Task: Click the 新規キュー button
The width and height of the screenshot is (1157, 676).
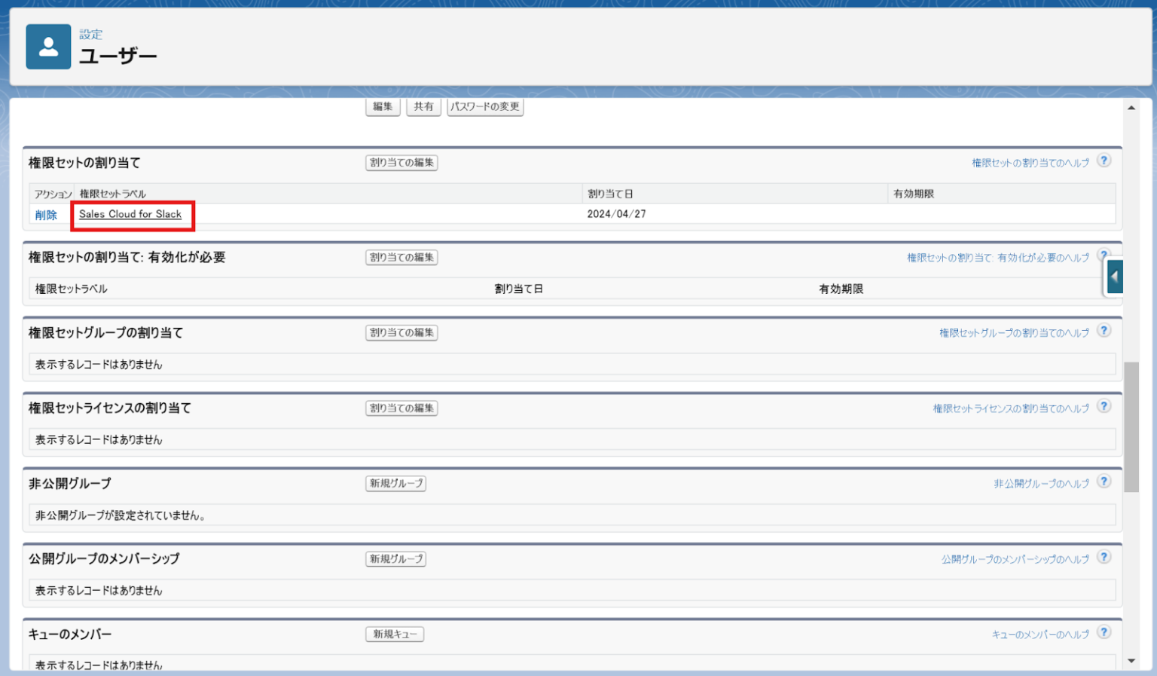Action: point(395,634)
